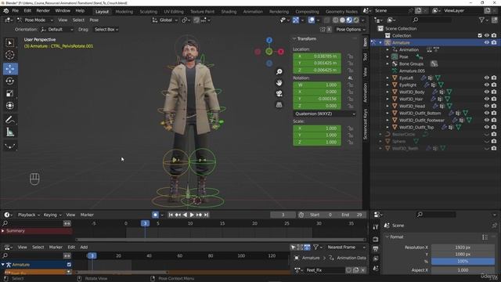Screen dimensions: 501x282
Task: Toggle Armature channel checkbox in NLA editor
Action: tap(69, 265)
